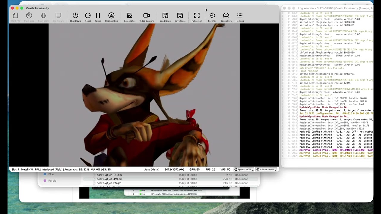Click the 3072x3072 (6x) resolution status
Screen dimensions: 381x214
point(174,169)
